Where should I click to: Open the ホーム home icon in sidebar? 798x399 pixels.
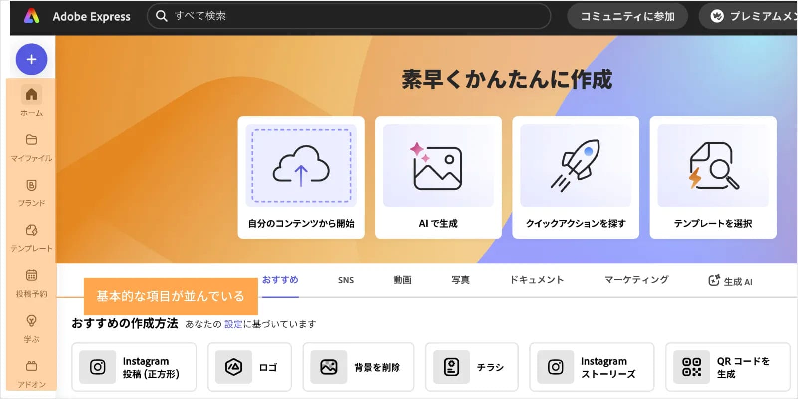click(31, 95)
